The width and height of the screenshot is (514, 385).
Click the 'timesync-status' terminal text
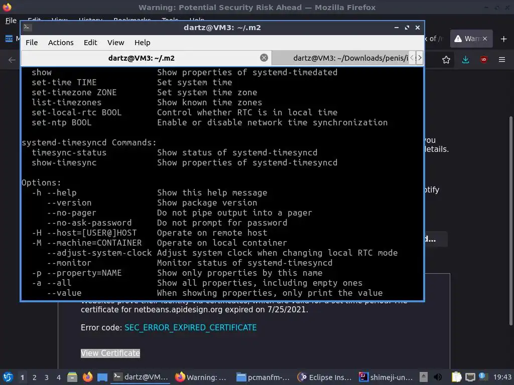(x=69, y=152)
